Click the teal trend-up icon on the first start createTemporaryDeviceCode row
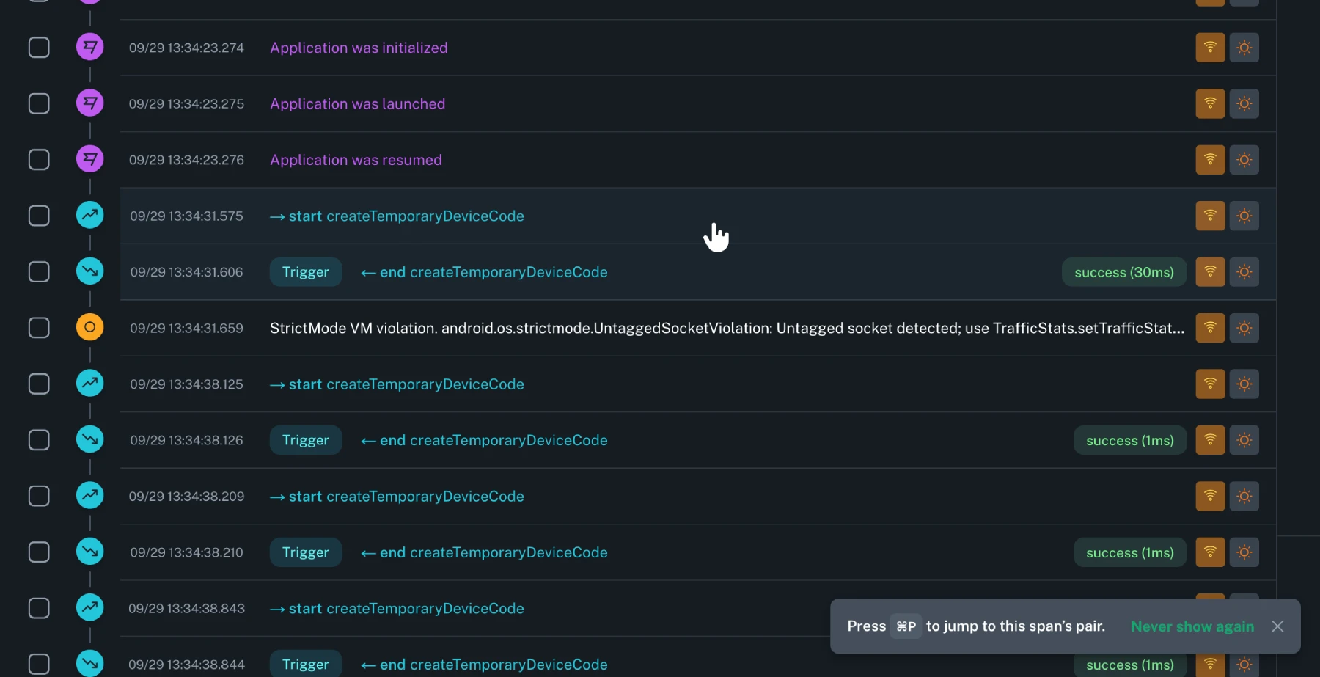 (x=89, y=215)
